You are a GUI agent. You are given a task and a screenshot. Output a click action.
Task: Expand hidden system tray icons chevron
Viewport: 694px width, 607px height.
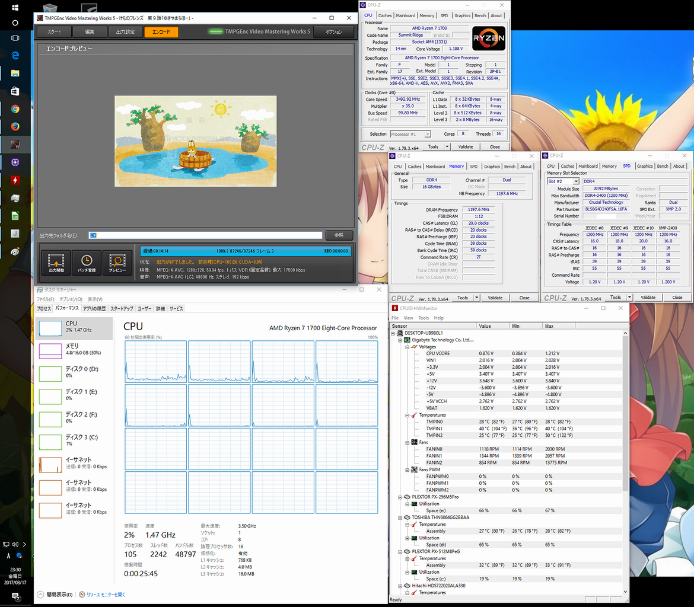(x=24, y=544)
